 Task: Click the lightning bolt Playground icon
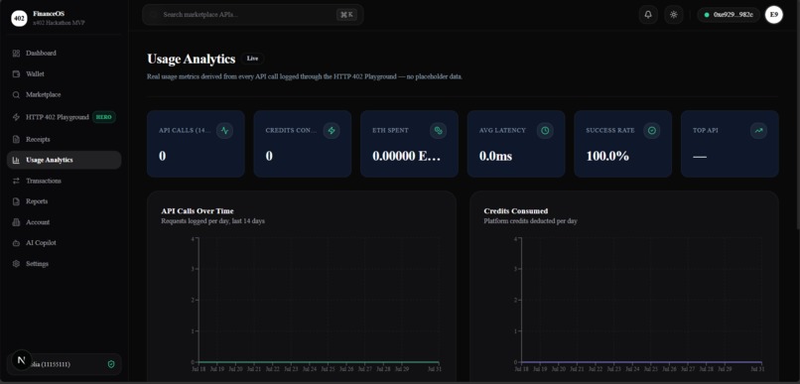(x=16, y=117)
